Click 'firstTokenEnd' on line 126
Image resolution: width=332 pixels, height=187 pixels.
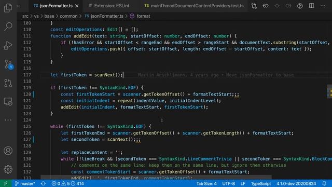(x=88, y=133)
